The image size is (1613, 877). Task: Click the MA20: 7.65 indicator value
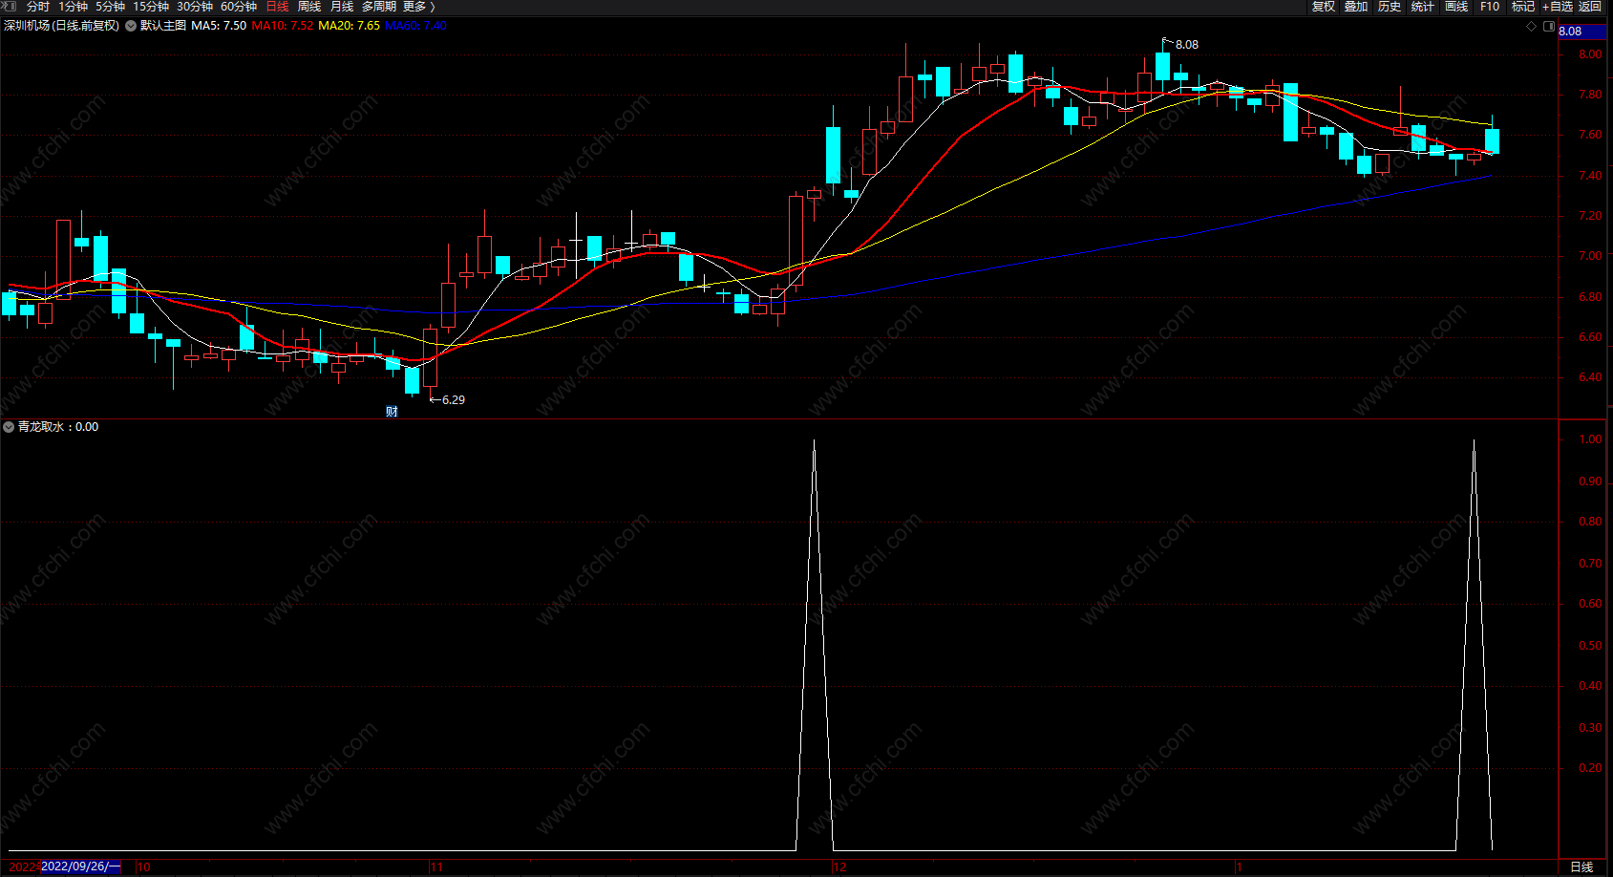tap(350, 26)
